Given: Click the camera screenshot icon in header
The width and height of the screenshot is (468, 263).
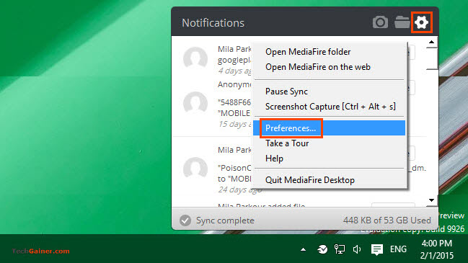Looking at the screenshot, I should (380, 22).
